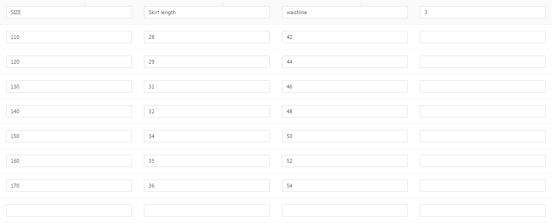Click the empty size field below 170
Viewport: 552px width, 223px height.
point(69,210)
